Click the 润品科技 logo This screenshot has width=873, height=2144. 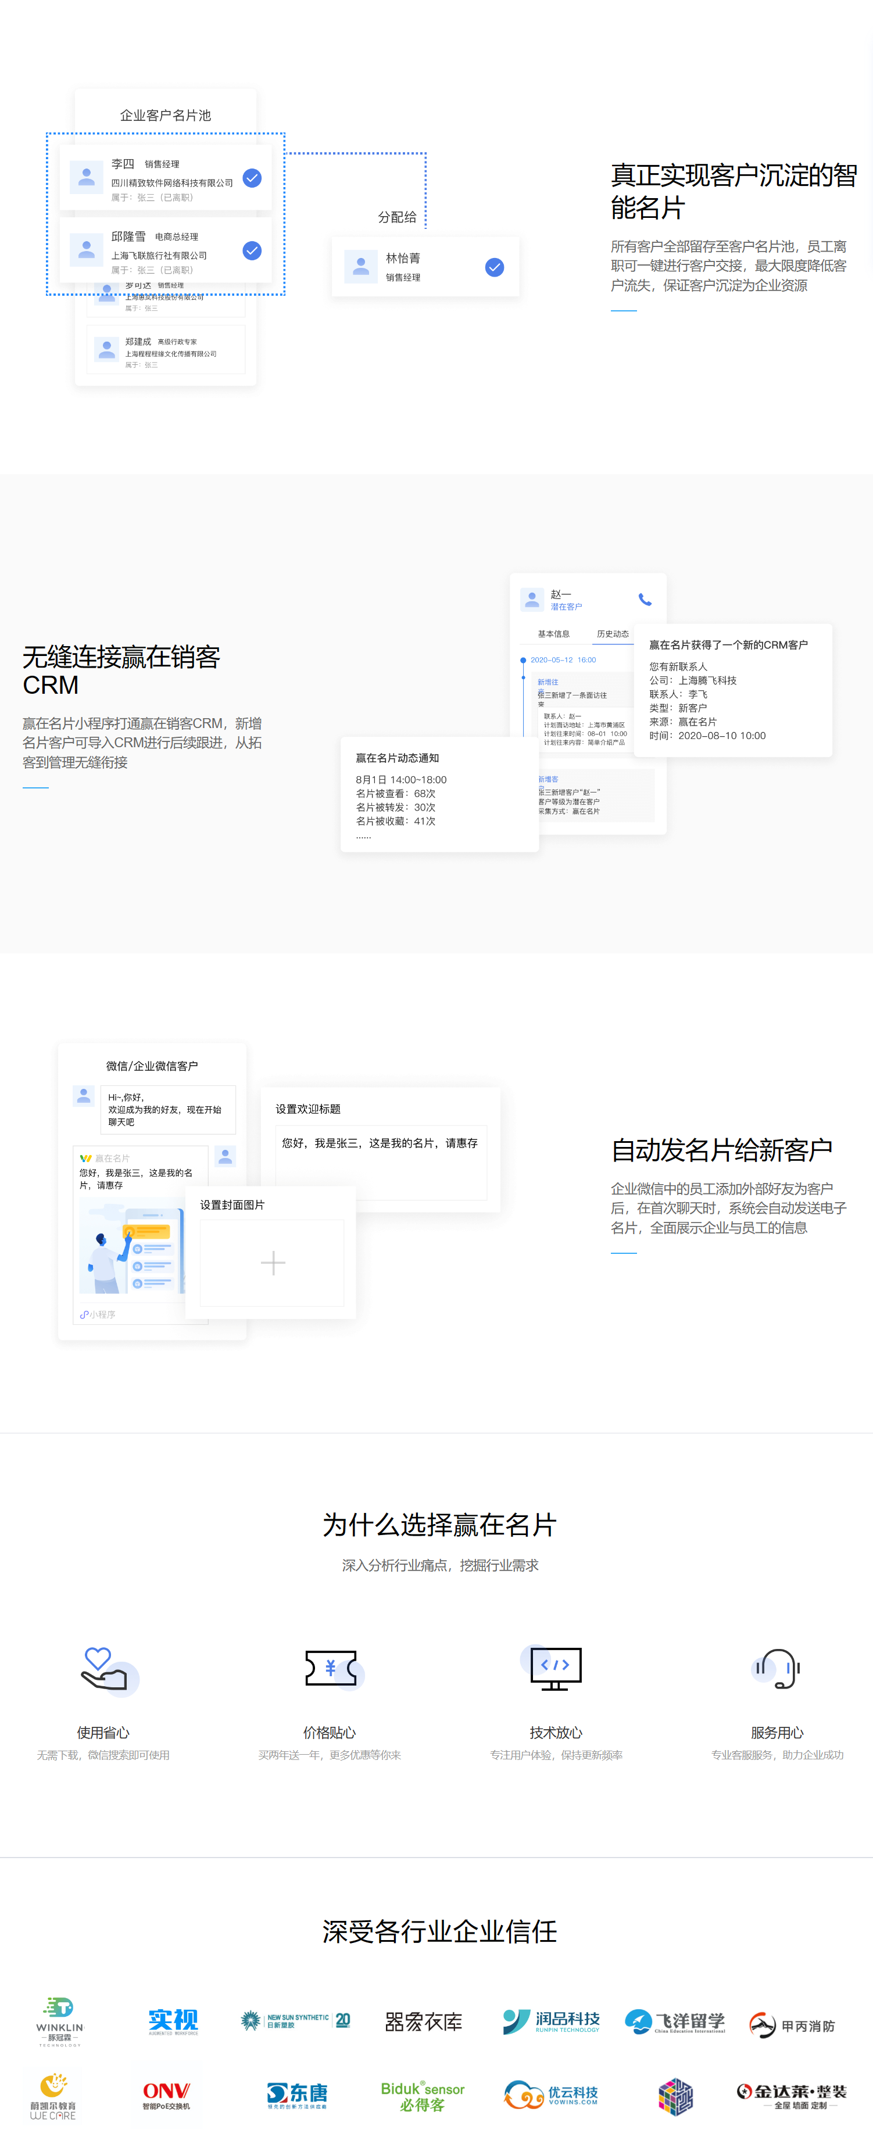(551, 2021)
